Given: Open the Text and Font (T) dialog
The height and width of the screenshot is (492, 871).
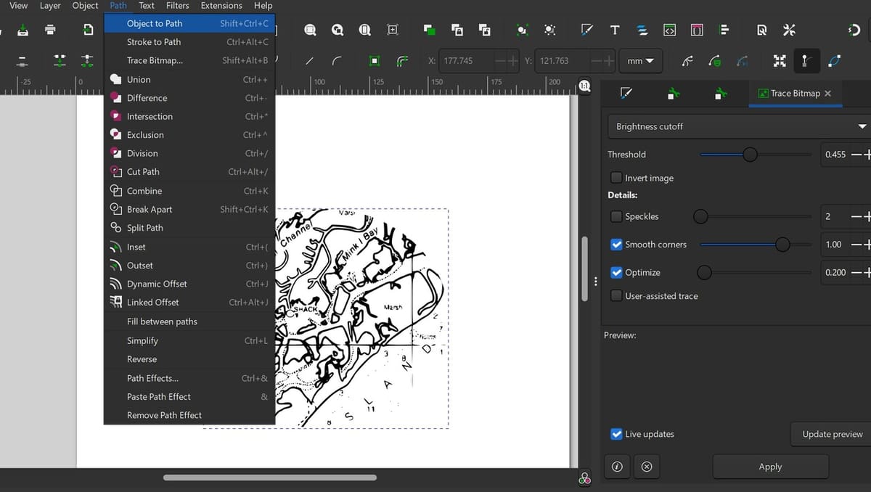Looking at the screenshot, I should click(615, 30).
